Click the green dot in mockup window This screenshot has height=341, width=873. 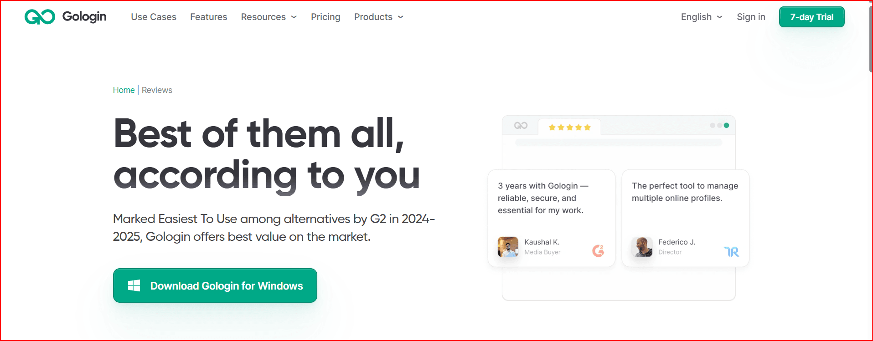coord(726,125)
